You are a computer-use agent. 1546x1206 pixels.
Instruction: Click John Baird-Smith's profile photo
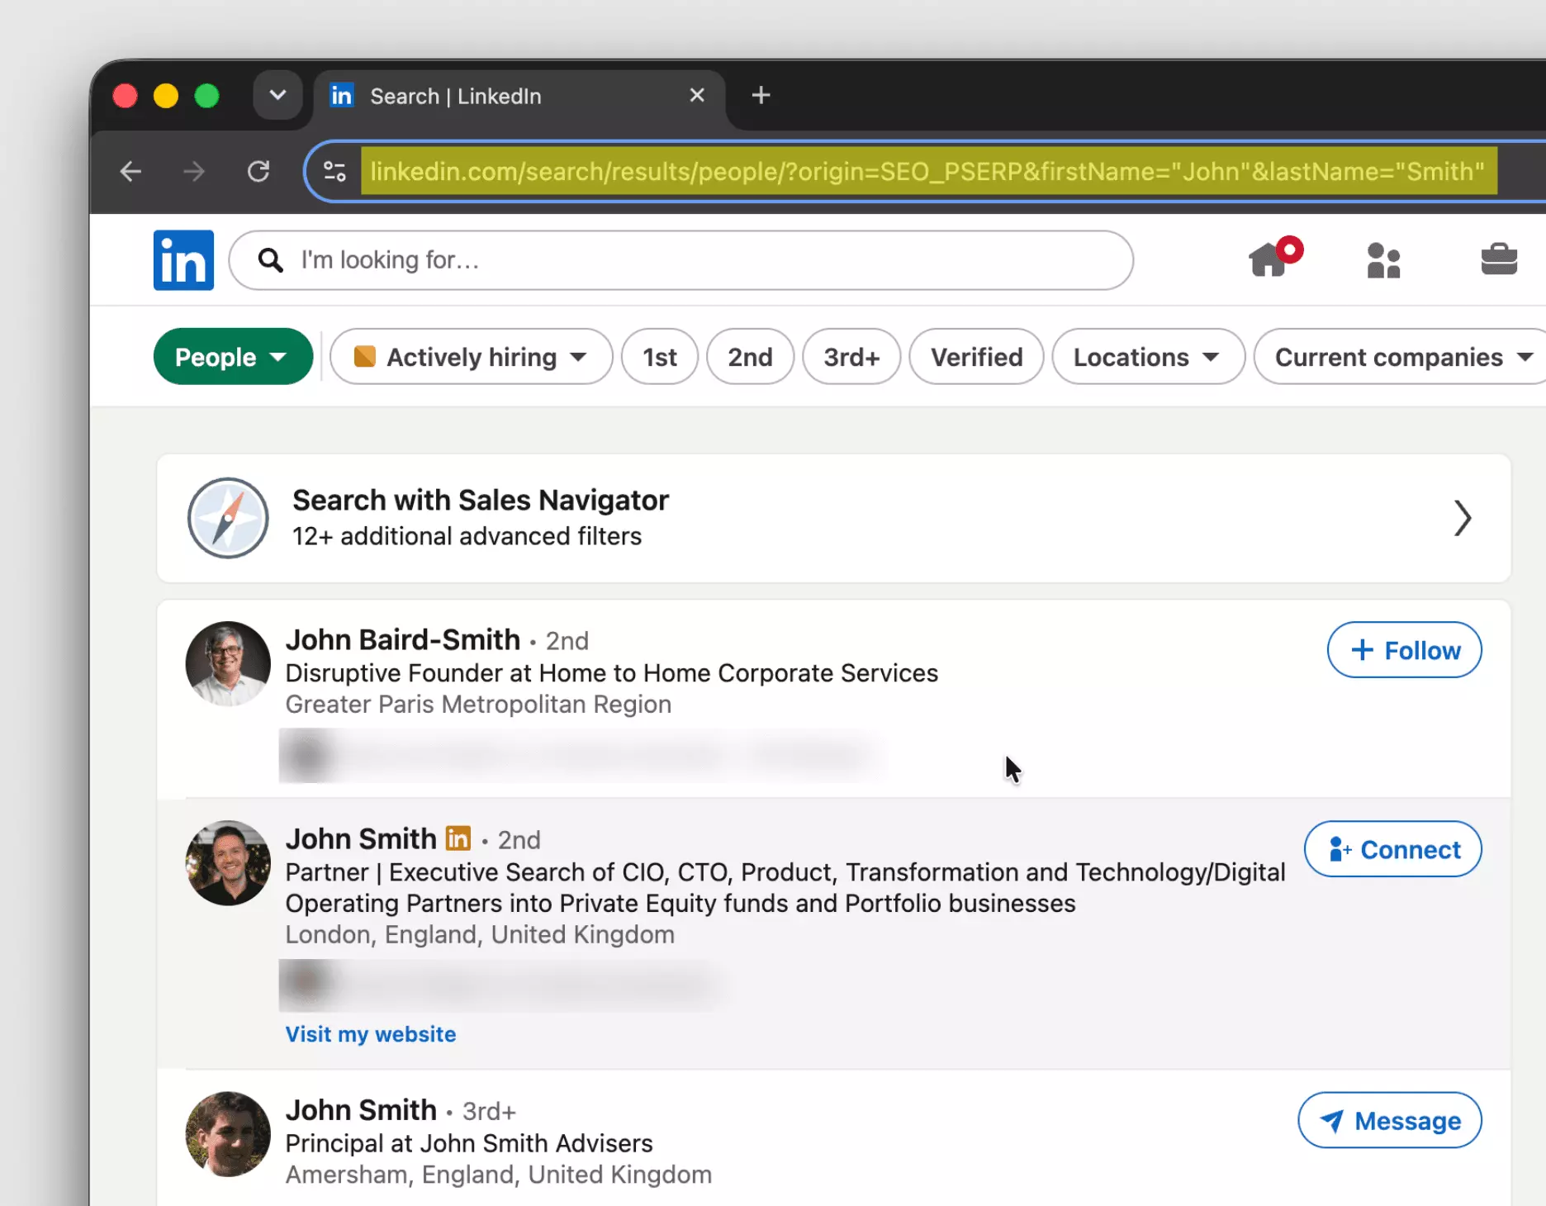(228, 663)
